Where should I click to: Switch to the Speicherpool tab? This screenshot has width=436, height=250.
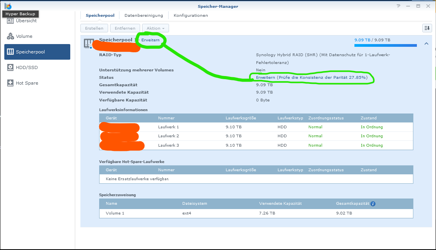pyautogui.click(x=100, y=15)
